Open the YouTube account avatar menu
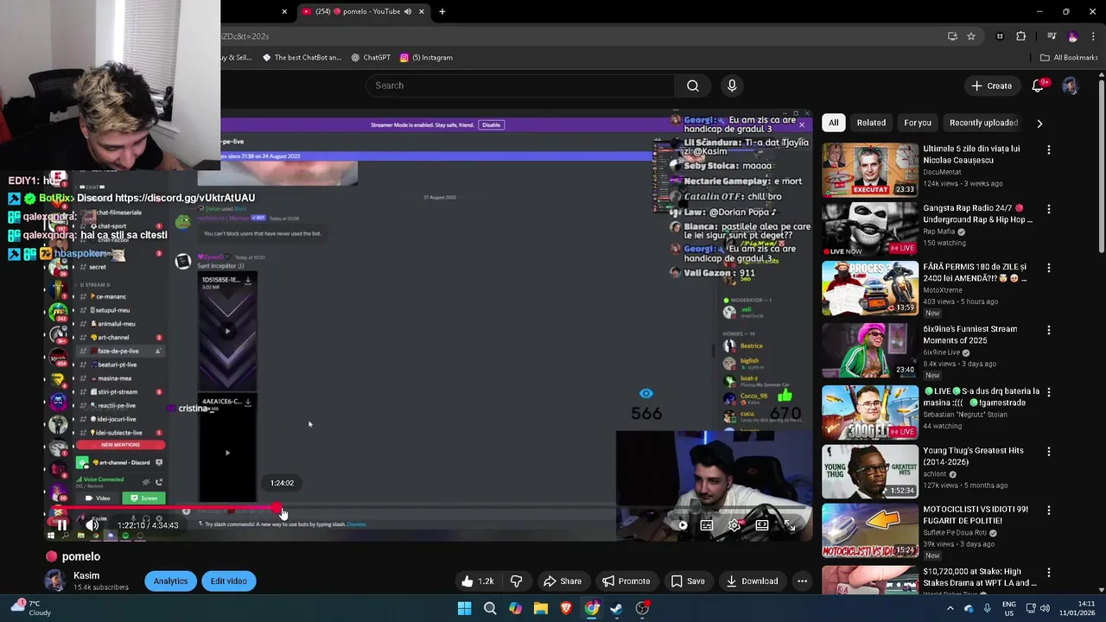The height and width of the screenshot is (622, 1106). pyautogui.click(x=1070, y=86)
